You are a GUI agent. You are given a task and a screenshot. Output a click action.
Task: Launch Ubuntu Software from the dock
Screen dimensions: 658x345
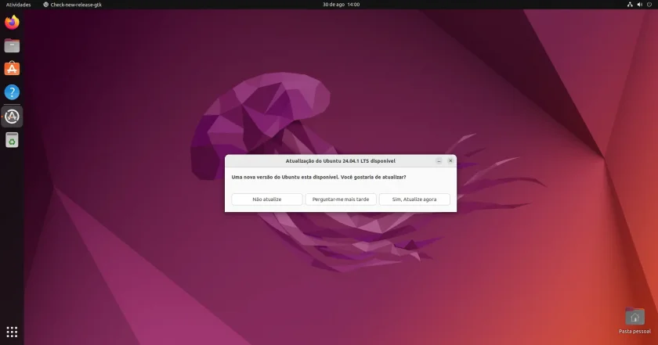[x=12, y=69]
